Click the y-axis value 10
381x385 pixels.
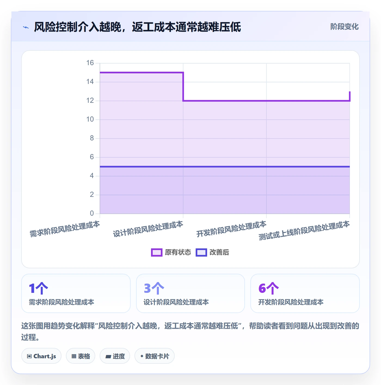[90, 119]
